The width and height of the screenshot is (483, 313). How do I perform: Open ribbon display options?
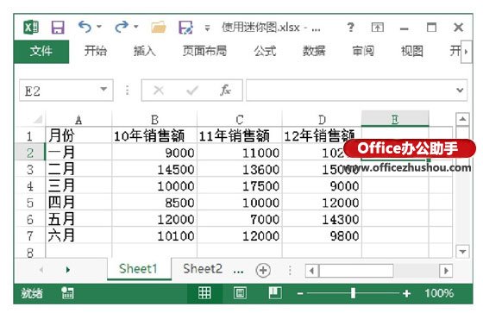(378, 28)
